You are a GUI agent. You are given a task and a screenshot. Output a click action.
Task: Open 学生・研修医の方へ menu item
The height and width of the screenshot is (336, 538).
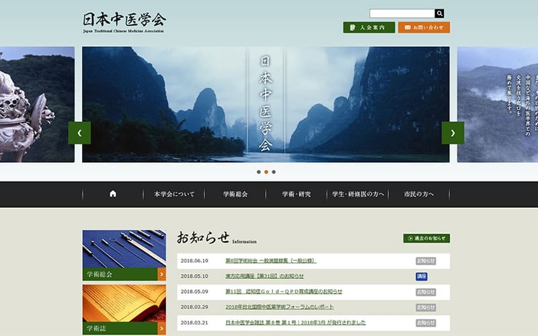(x=358, y=194)
